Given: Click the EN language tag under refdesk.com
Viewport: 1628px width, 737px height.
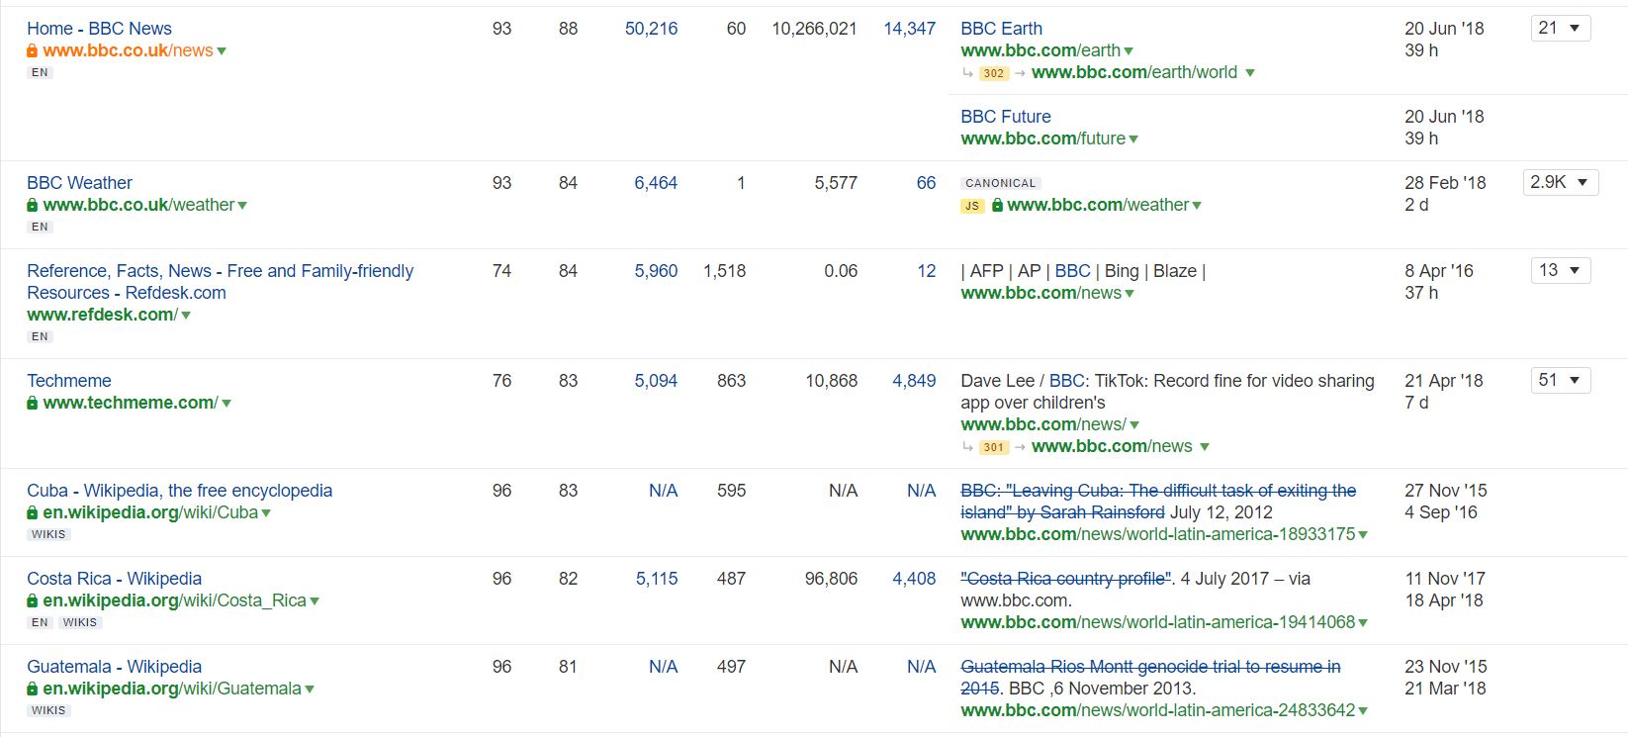Looking at the screenshot, I should [x=40, y=336].
